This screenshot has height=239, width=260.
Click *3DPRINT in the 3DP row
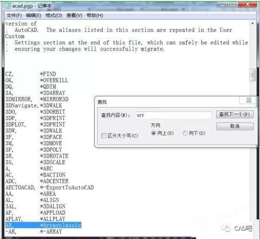(x=53, y=118)
